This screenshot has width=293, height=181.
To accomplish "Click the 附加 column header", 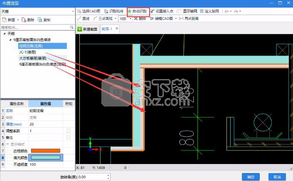I will (x=69, y=104).
